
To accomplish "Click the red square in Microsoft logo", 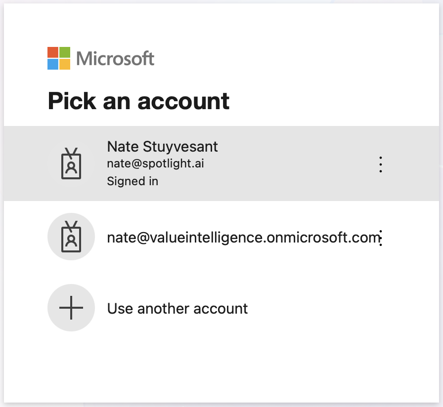I will click(x=53, y=52).
